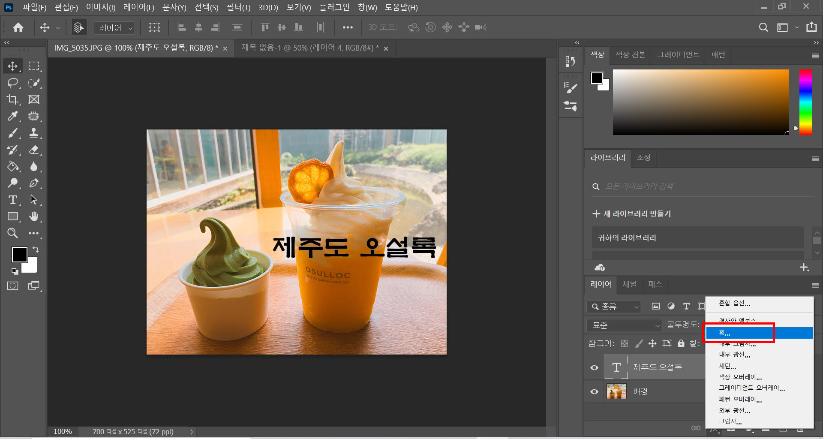
Task: Click in the 모든 라이브러리 검색 field
Action: coord(703,186)
